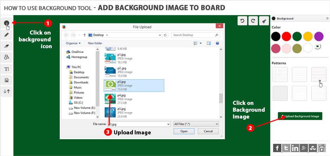Clear the board with broom icon
The width and height of the screenshot is (330, 156).
pos(264,21)
